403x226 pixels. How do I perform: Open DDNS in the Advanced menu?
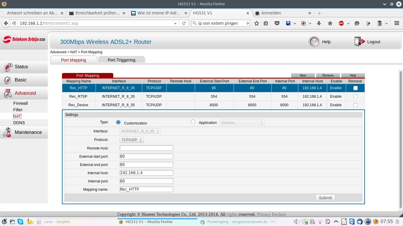click(x=19, y=123)
